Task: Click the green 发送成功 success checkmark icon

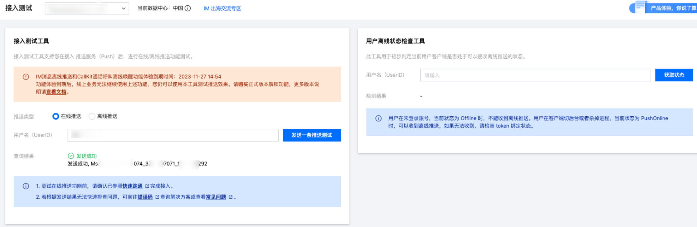Action: click(x=71, y=156)
